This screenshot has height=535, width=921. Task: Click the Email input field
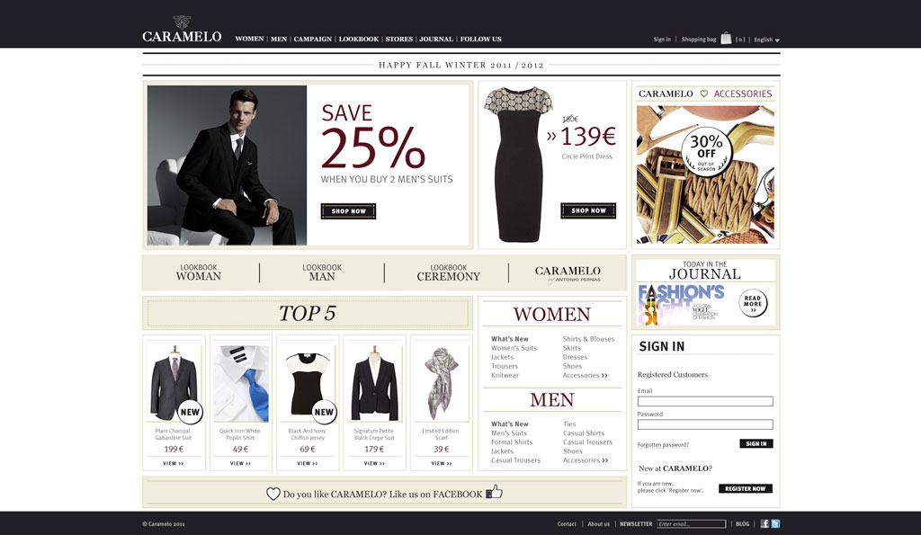pos(705,401)
